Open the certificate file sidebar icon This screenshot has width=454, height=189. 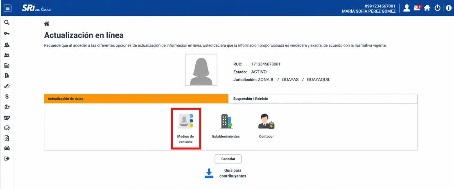pyautogui.click(x=7, y=138)
